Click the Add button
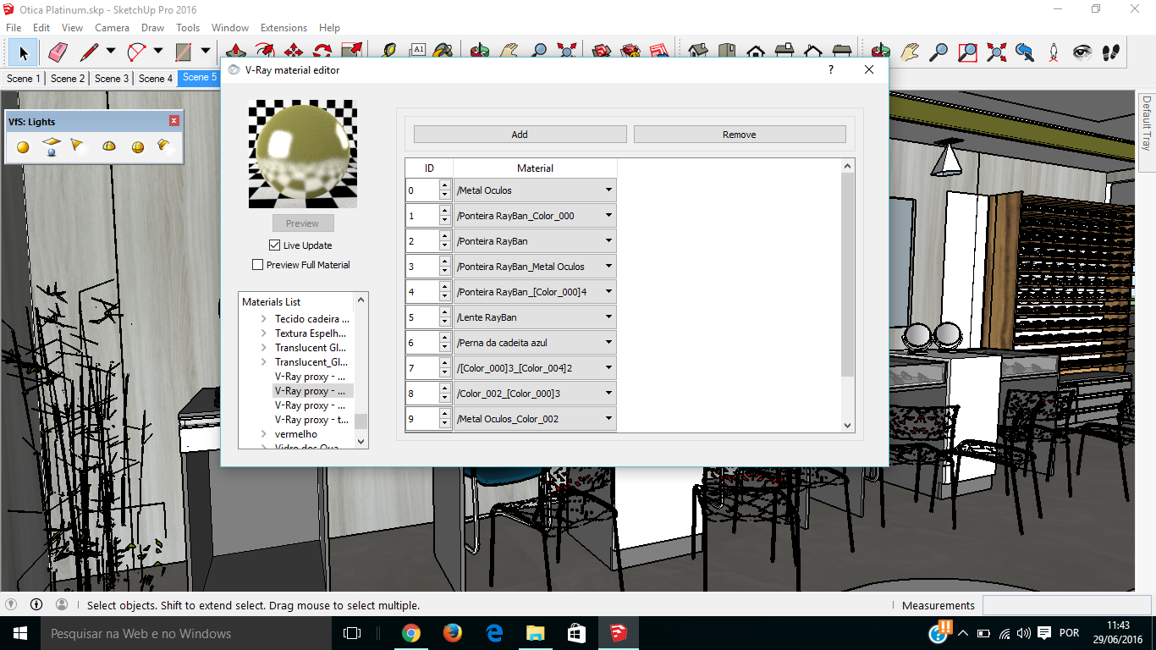Viewport: 1156px width, 650px height. [520, 135]
